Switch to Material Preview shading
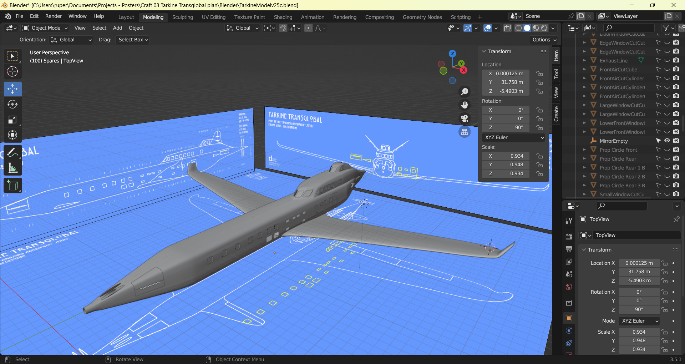Screen dimensions: 685x364 [x=536, y=28]
